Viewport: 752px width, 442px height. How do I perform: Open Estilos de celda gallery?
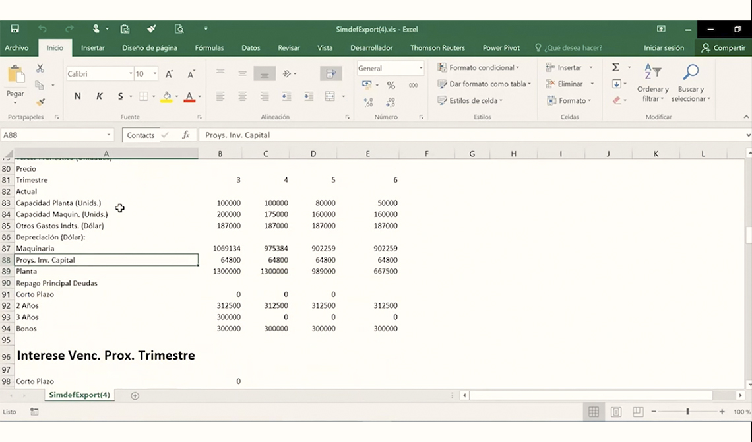click(x=470, y=100)
